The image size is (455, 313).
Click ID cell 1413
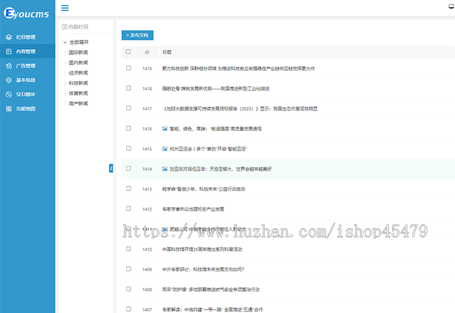(147, 189)
